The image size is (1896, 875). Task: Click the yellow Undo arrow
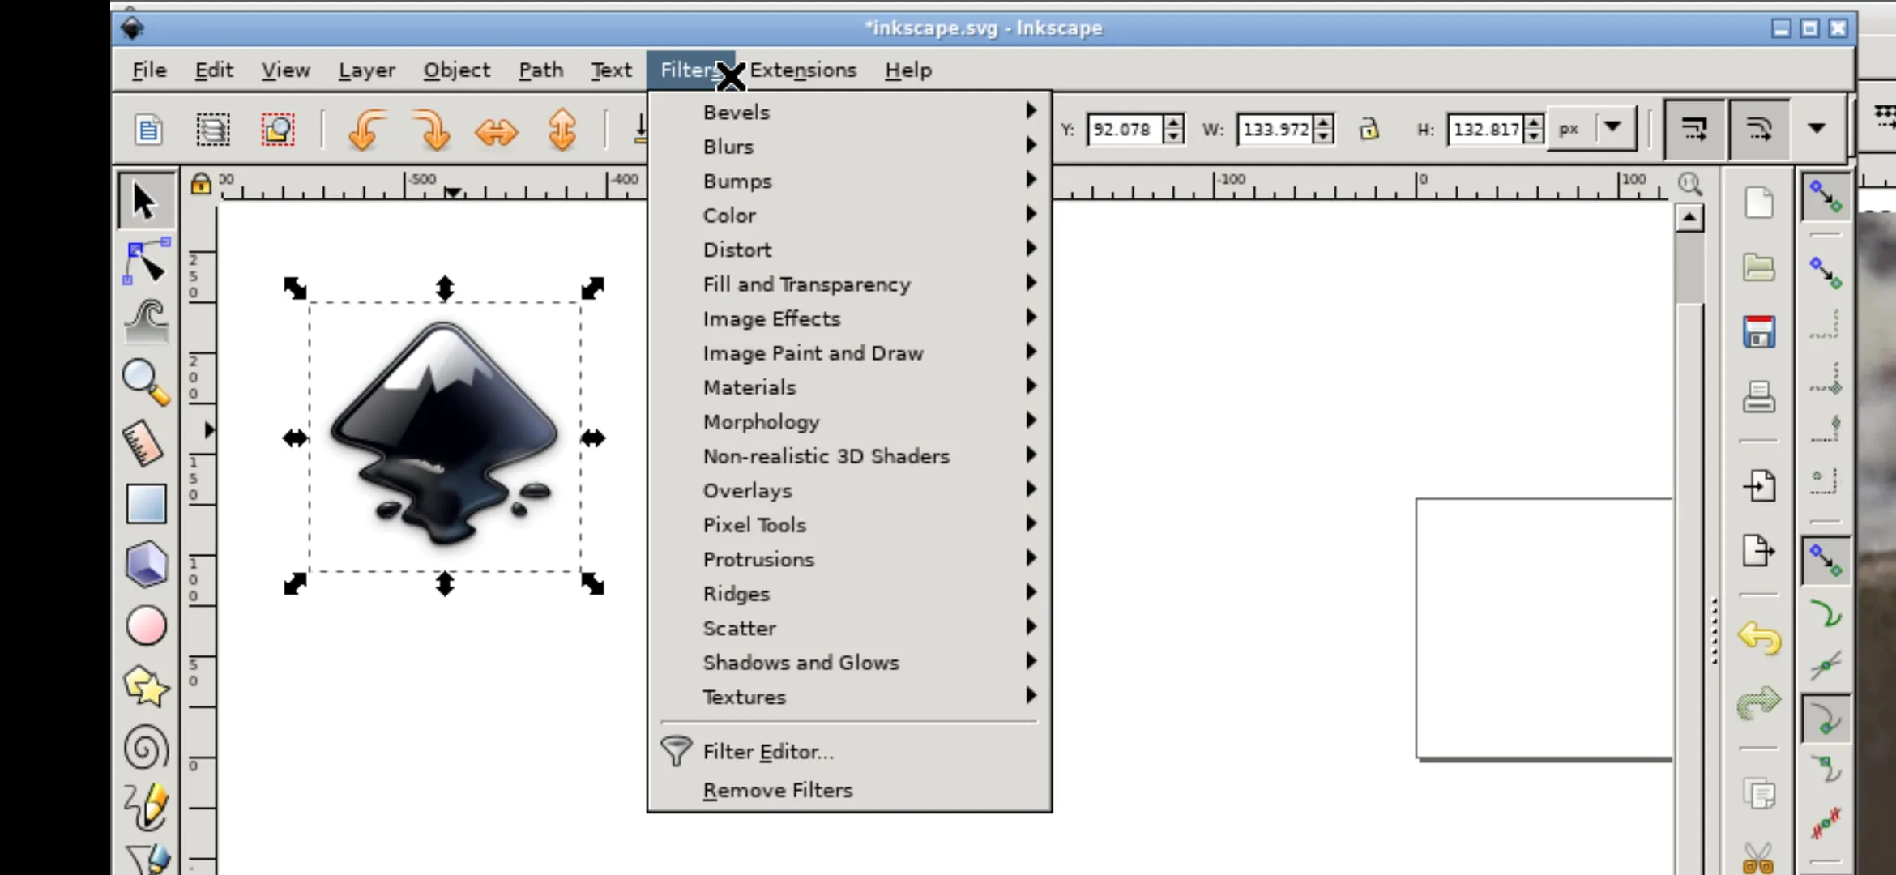(1759, 638)
